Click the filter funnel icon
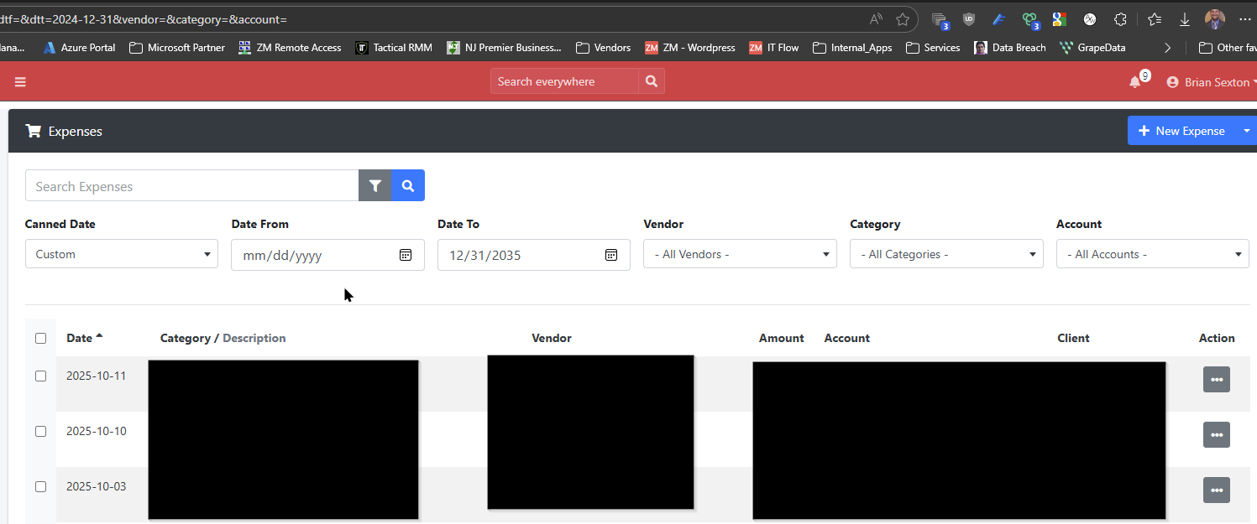The width and height of the screenshot is (1257, 524). coord(374,186)
